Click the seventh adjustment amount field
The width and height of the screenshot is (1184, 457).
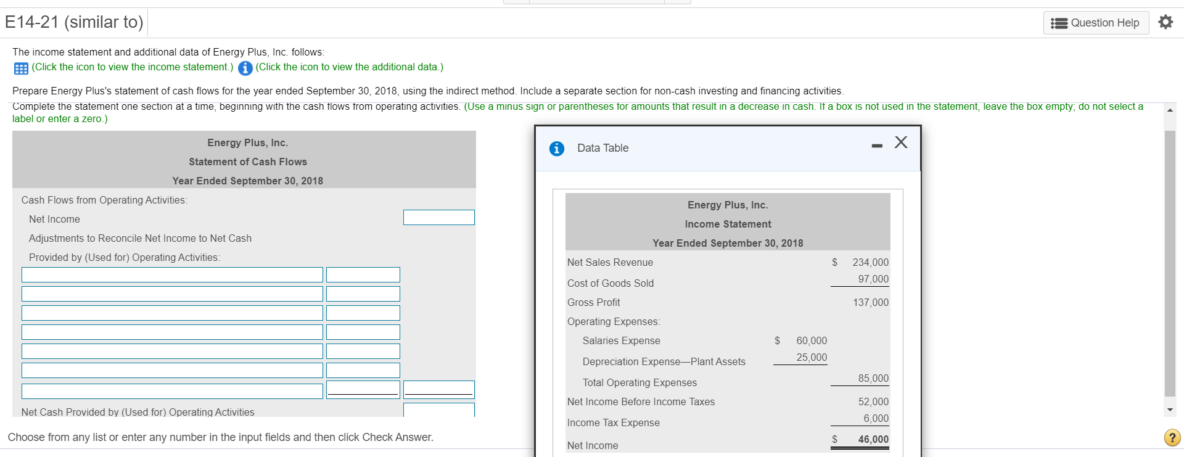363,390
